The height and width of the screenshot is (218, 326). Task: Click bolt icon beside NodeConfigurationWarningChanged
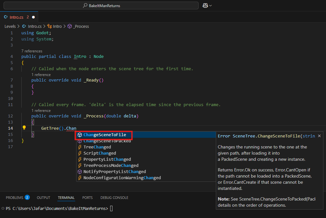[80, 178]
